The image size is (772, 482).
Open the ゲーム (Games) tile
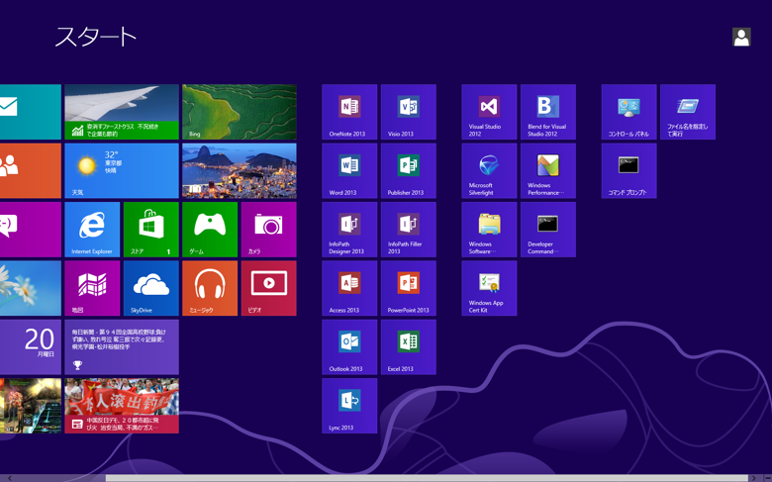(210, 230)
